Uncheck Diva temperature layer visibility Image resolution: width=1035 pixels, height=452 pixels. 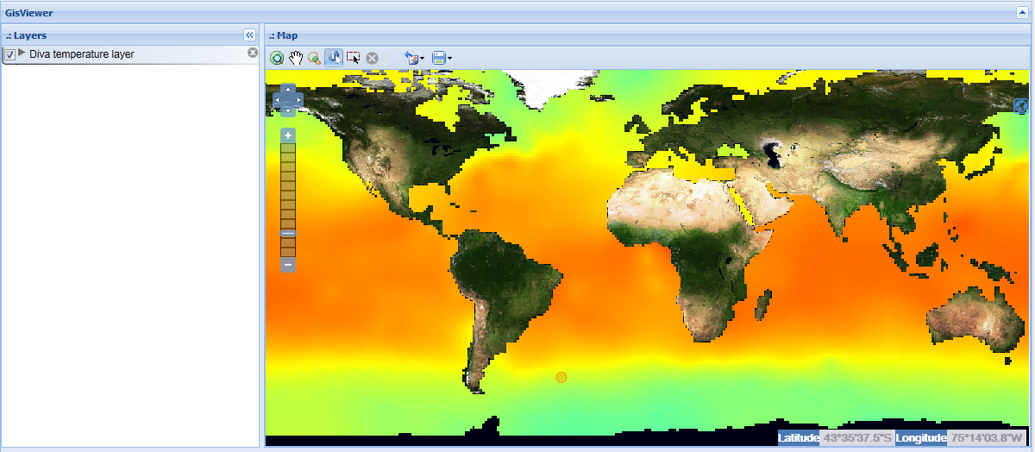click(9, 54)
